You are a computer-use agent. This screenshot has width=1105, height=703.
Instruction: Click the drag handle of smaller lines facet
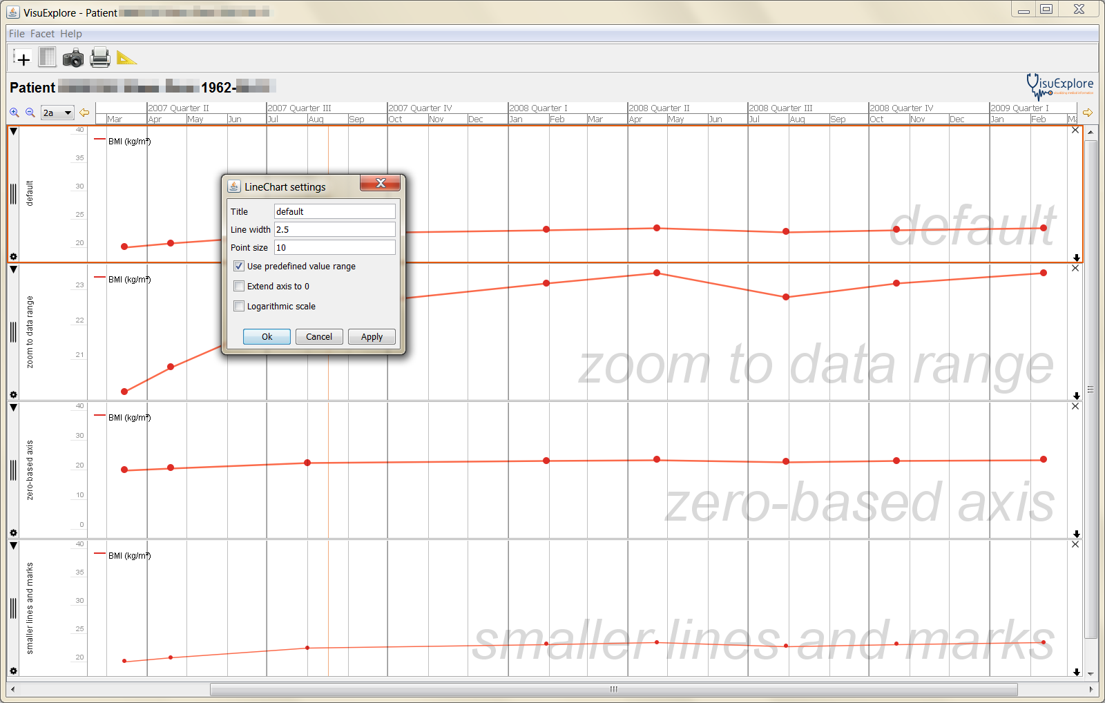(13, 608)
